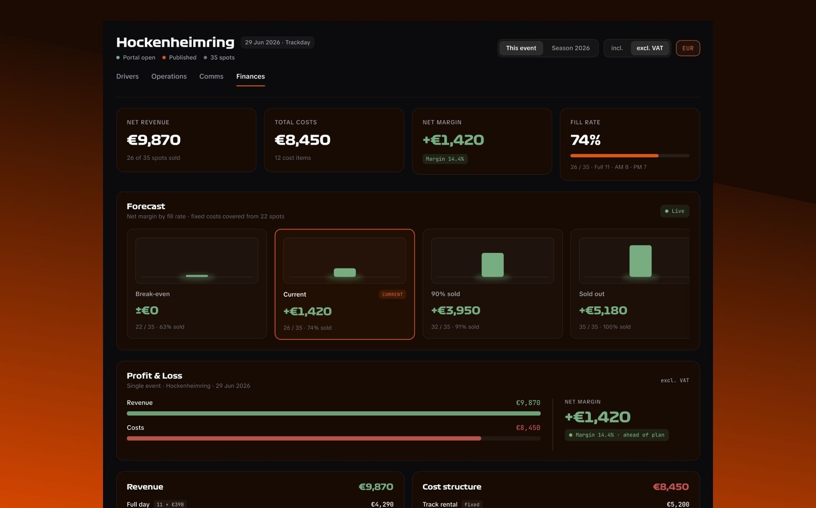Click the Fill Rate progress bar
816x508 pixels.
pos(630,156)
